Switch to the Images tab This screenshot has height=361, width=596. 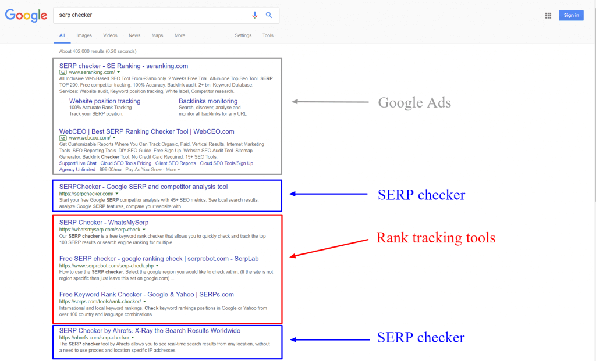coord(84,35)
